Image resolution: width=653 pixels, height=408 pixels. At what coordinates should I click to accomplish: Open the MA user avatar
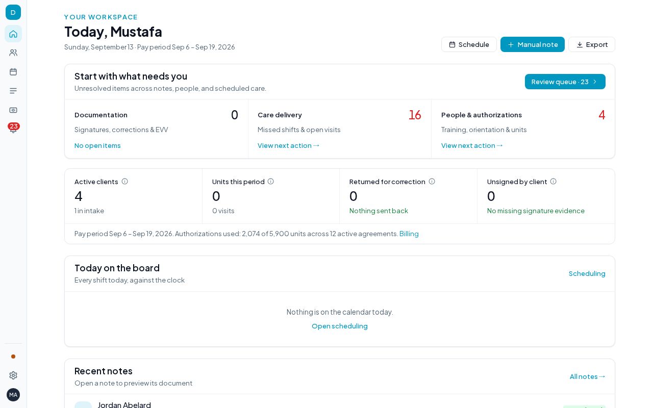[x=13, y=395]
